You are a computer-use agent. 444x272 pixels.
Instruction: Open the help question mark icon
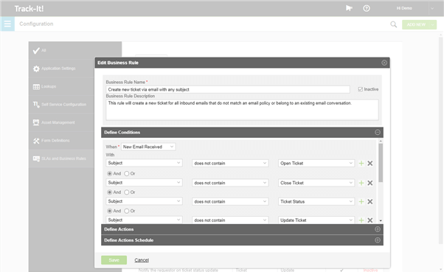[x=367, y=9]
